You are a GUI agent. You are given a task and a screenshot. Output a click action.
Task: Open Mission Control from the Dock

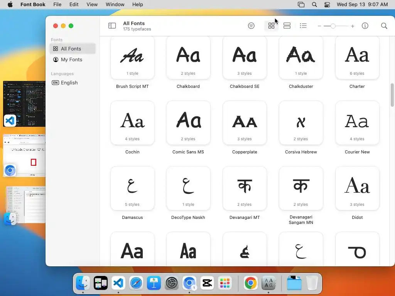101,283
